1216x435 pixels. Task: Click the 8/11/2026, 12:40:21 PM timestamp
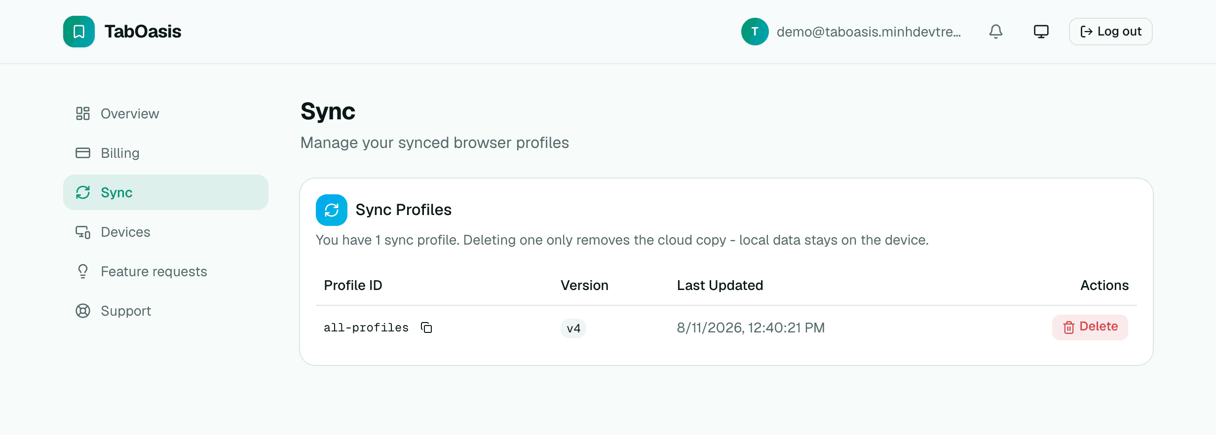(x=751, y=327)
